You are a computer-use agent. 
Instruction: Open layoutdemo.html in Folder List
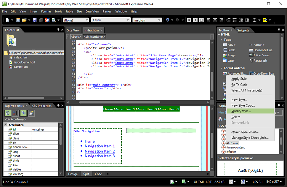[24, 62]
